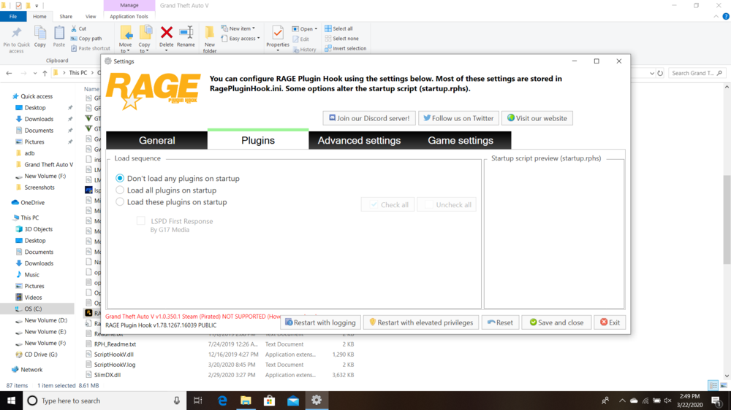731x410 pixels.
Task: Open the New item dropdown
Action: tap(238, 28)
